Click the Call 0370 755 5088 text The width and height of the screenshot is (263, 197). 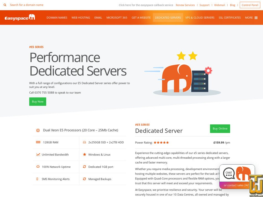click(x=55, y=93)
